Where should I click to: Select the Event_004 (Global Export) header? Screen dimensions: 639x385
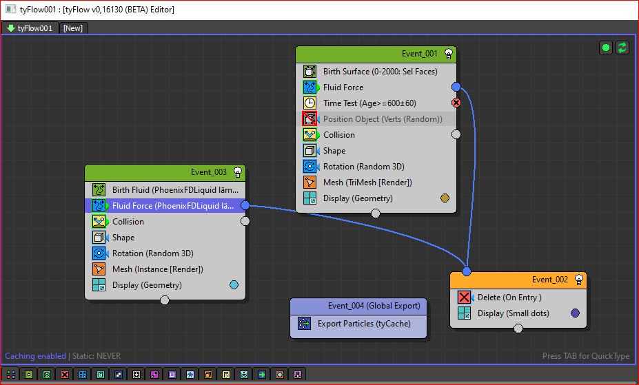[x=358, y=306]
